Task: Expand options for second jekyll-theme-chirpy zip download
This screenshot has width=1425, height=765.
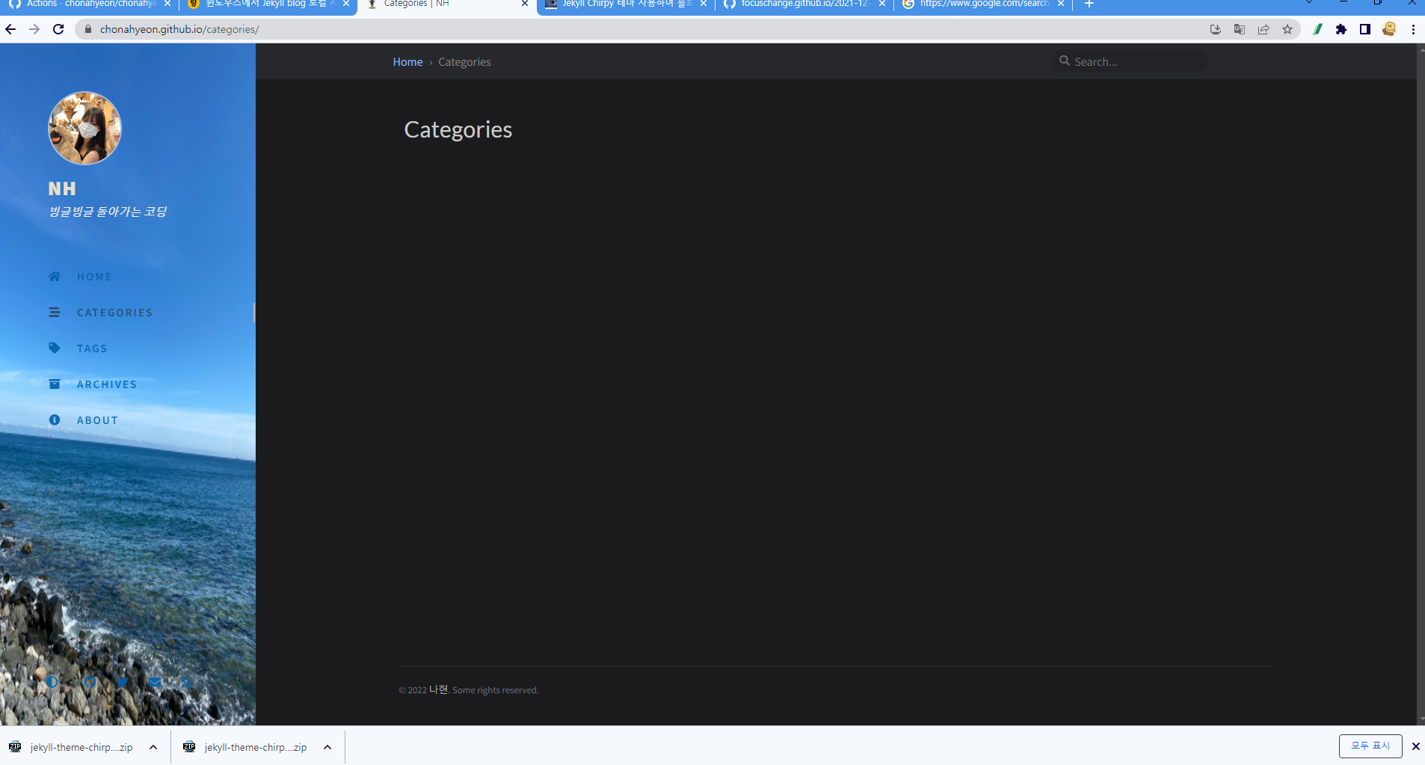Action: click(x=327, y=747)
